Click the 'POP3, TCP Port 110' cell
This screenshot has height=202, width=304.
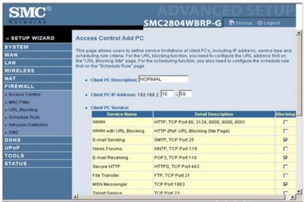tap(214, 158)
